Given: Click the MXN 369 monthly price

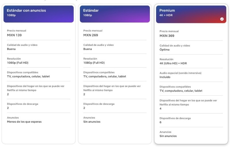Looking at the screenshot, I should pyautogui.click(x=167, y=36).
